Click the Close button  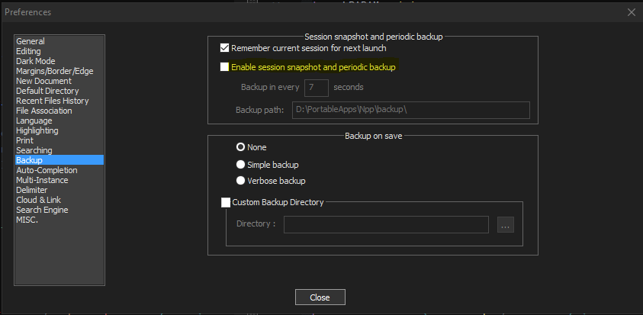tap(320, 297)
